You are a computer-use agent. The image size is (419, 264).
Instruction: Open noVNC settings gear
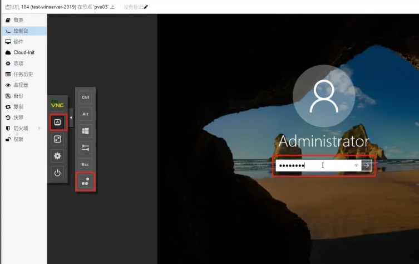[x=57, y=156]
